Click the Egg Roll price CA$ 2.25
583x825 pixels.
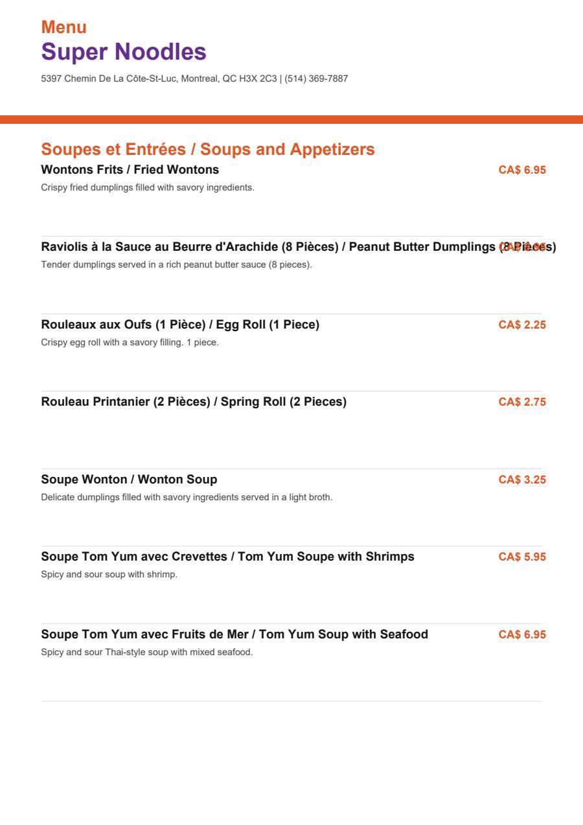tap(522, 325)
